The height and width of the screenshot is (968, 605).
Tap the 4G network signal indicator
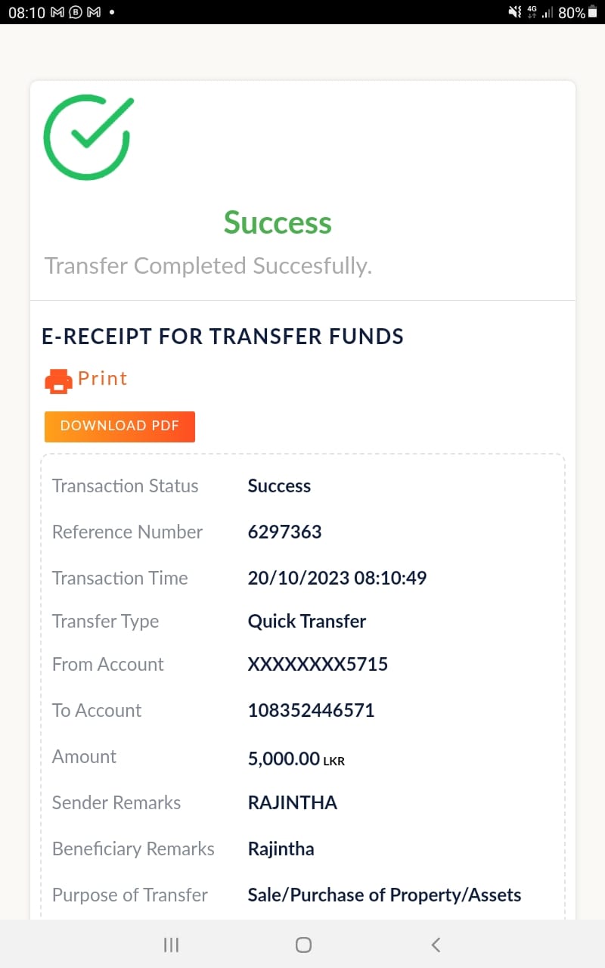coord(533,13)
